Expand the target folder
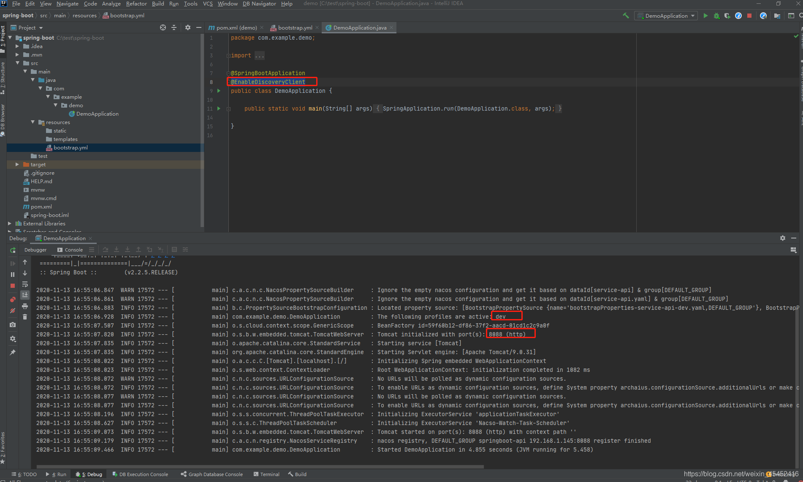This screenshot has height=482, width=803. [x=17, y=164]
